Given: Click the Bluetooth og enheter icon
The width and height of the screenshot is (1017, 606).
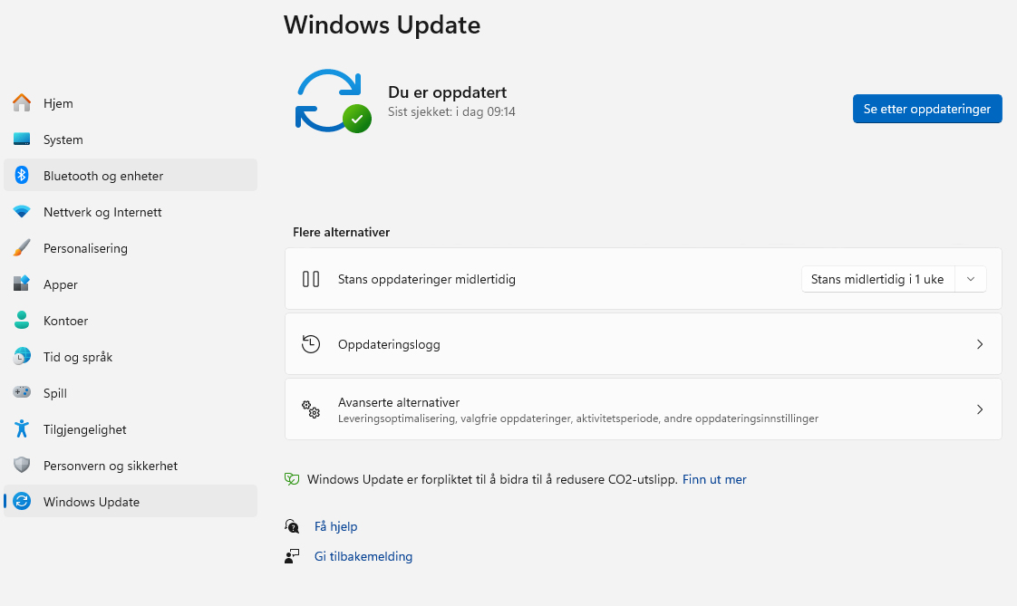Looking at the screenshot, I should (22, 176).
